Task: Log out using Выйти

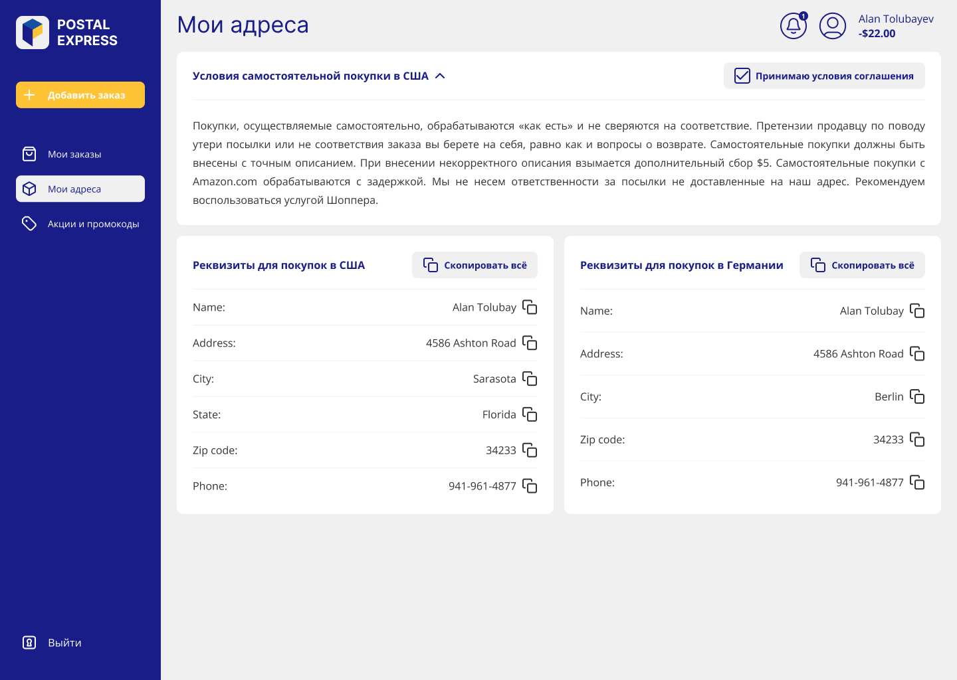Action: click(x=64, y=642)
